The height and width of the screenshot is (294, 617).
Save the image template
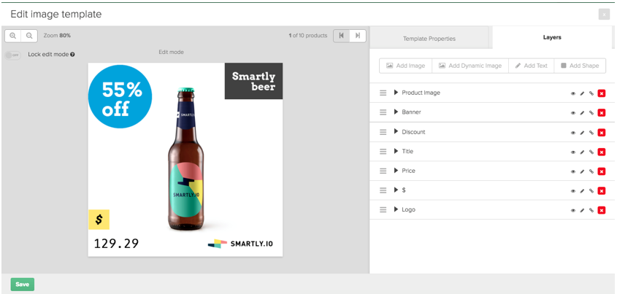pyautogui.click(x=23, y=285)
